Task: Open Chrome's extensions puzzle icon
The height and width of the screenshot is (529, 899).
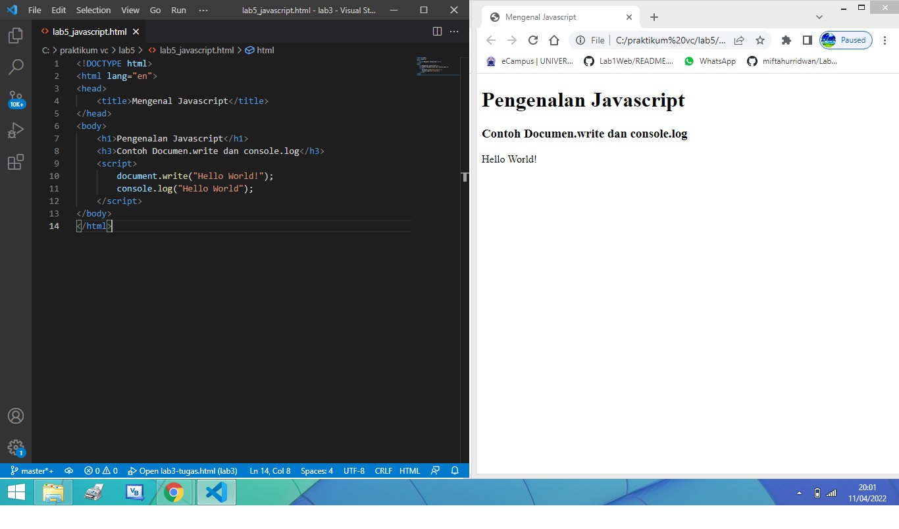Action: [786, 40]
